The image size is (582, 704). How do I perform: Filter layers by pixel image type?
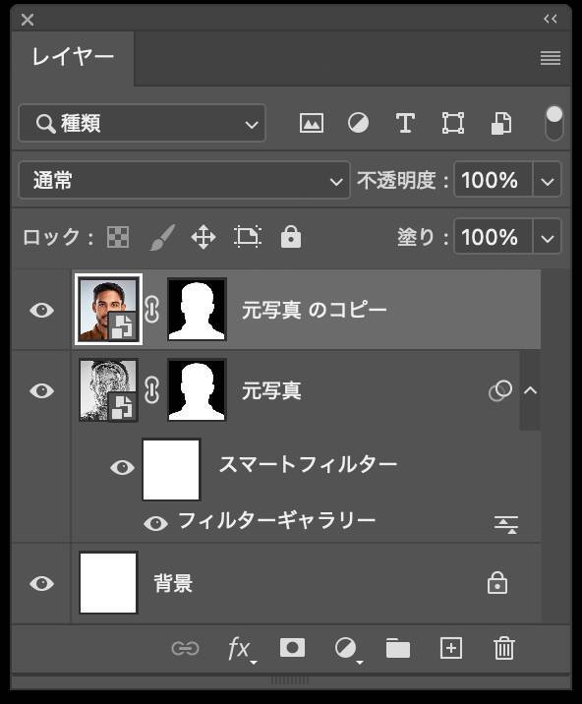(x=312, y=123)
